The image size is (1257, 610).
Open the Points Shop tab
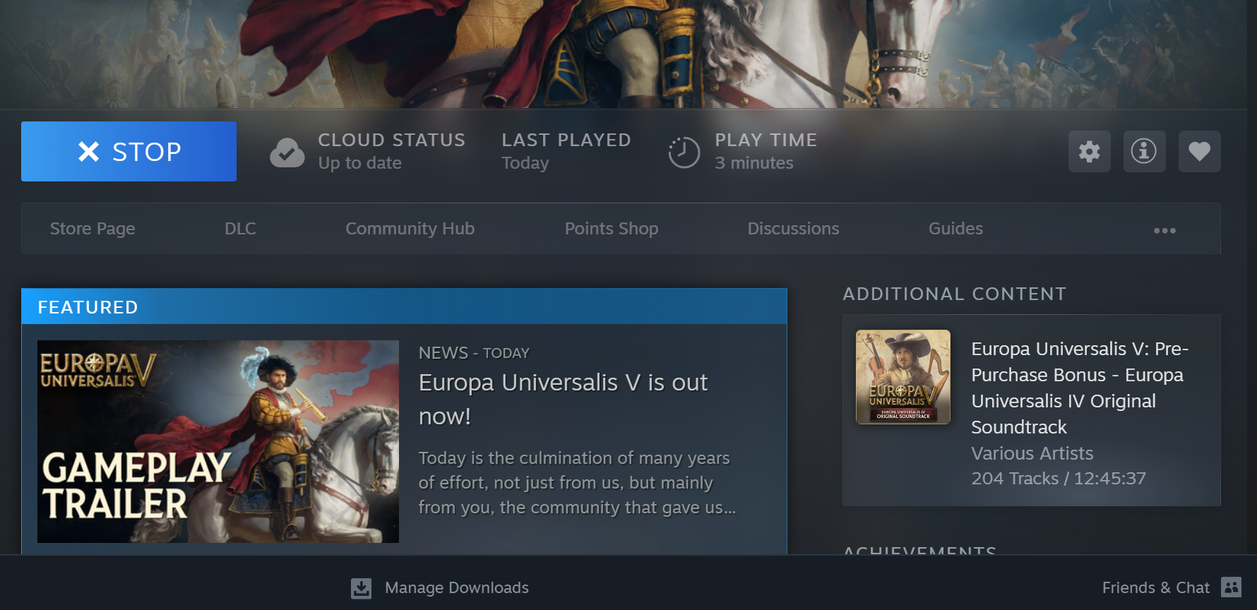pyautogui.click(x=612, y=229)
